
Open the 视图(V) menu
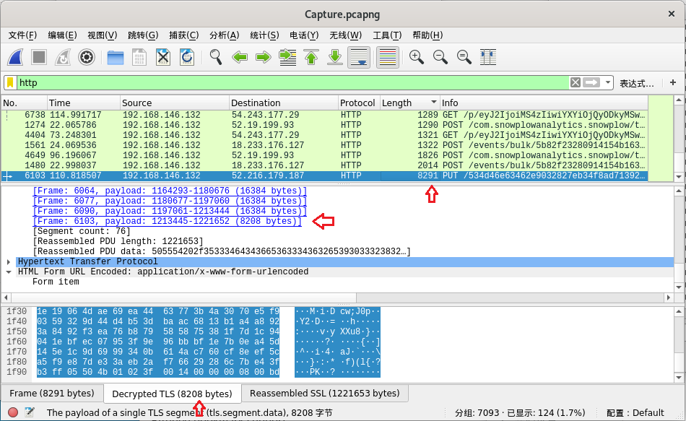pos(102,35)
